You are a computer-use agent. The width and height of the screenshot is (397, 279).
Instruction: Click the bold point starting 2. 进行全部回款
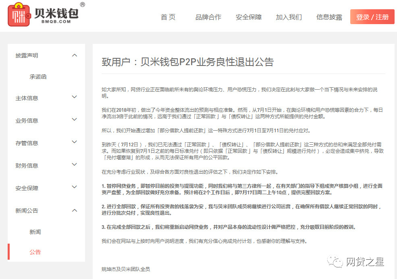[x=241, y=209]
